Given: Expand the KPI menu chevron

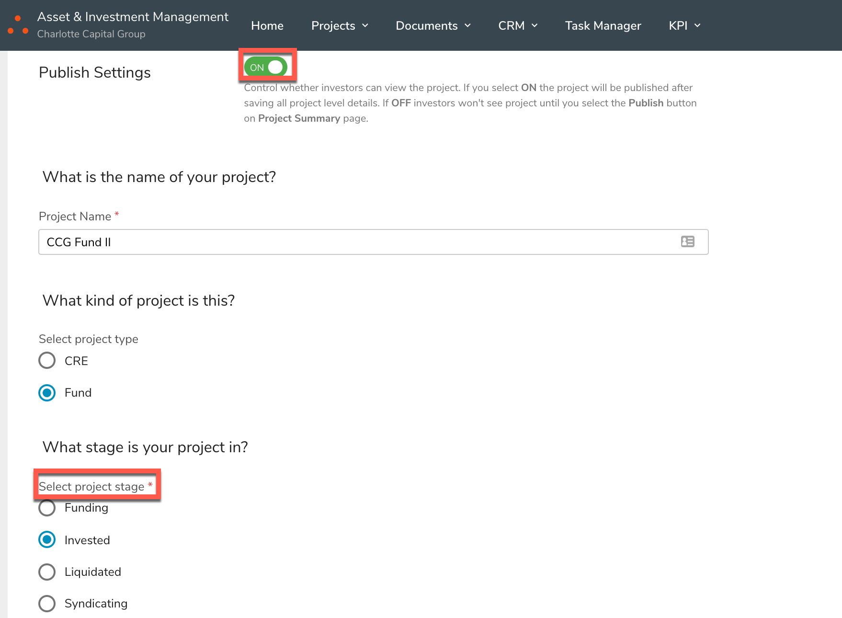Looking at the screenshot, I should pyautogui.click(x=697, y=26).
